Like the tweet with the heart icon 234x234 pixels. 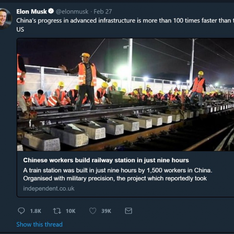tap(93, 211)
